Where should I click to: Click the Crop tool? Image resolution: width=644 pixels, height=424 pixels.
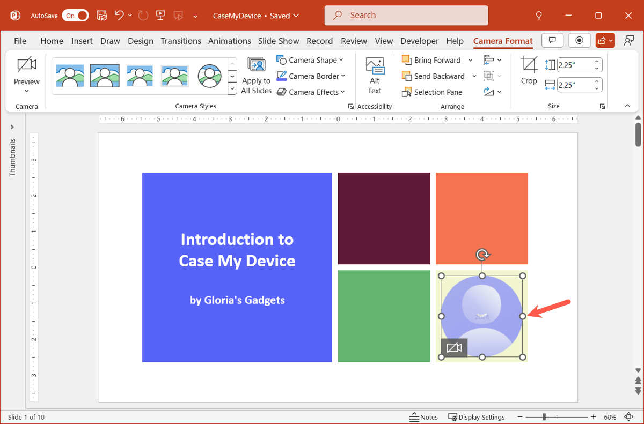click(x=529, y=71)
